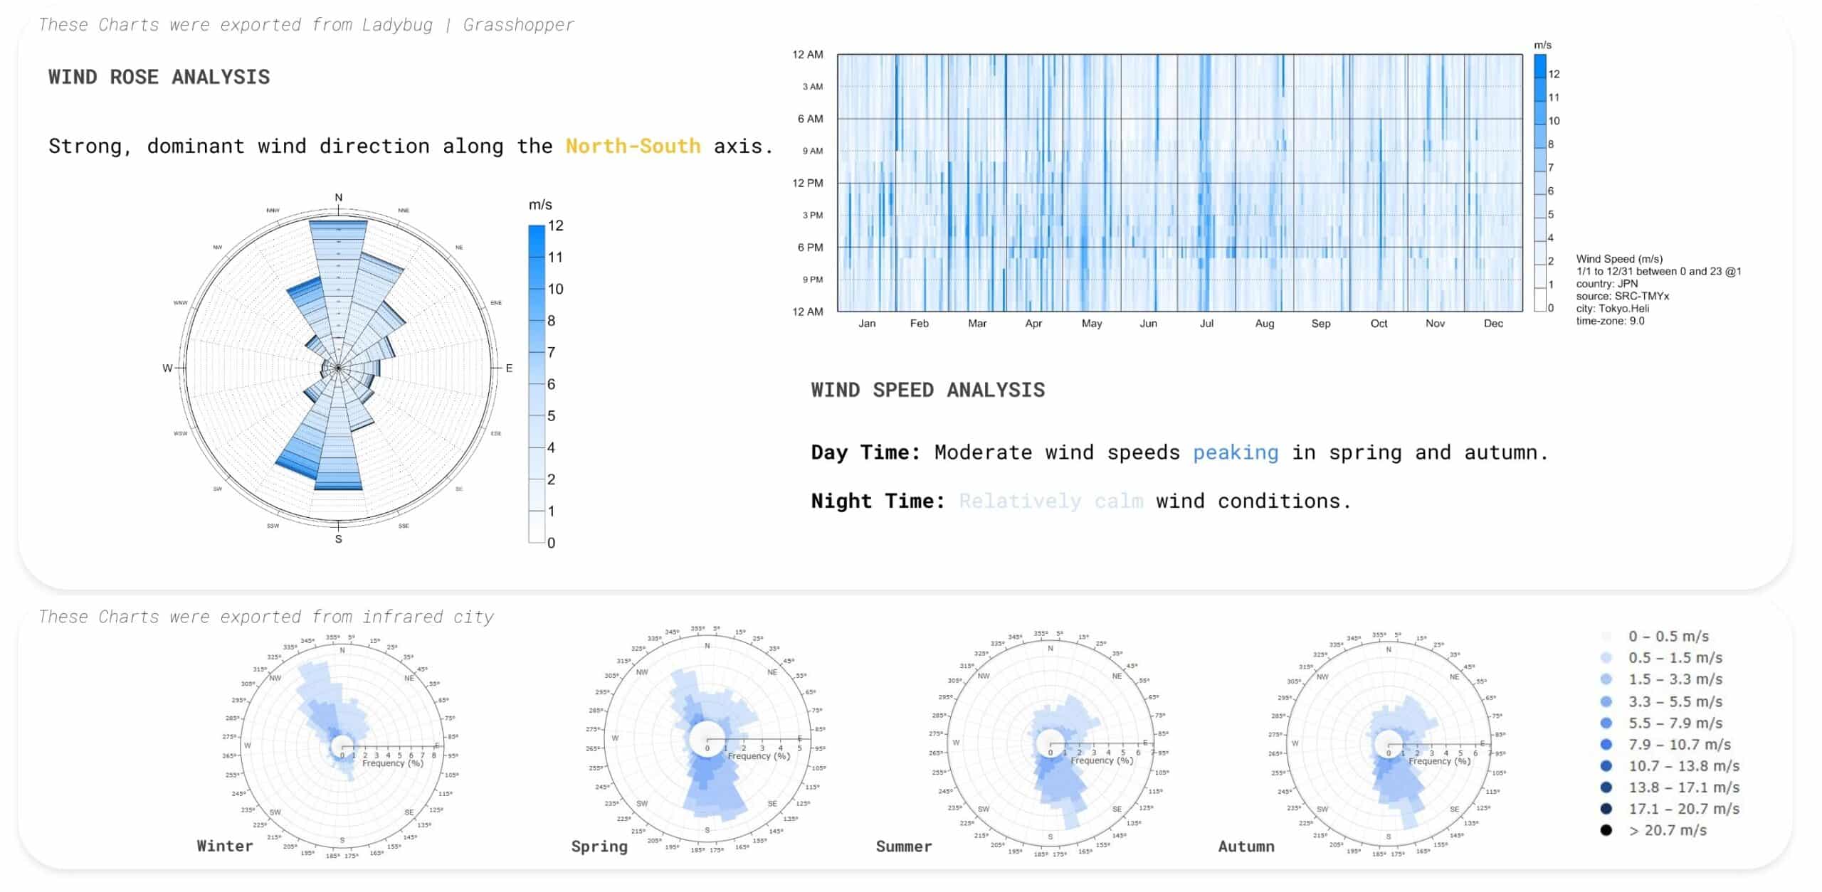Click the 'WIND ROSE ANALYSIS' heading

[159, 77]
